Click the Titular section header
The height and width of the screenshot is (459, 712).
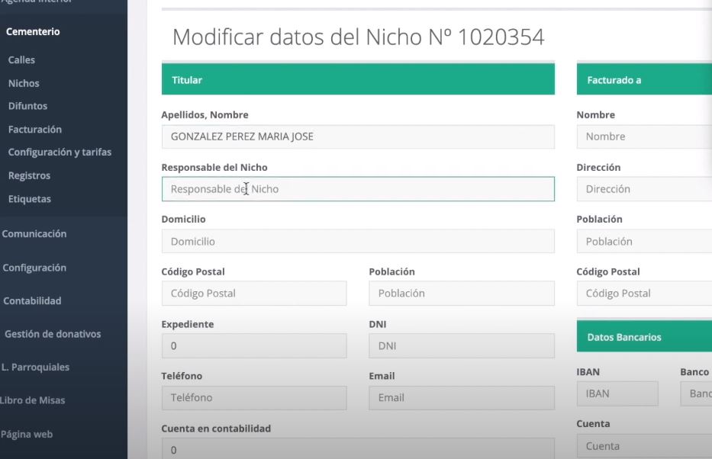(x=358, y=79)
